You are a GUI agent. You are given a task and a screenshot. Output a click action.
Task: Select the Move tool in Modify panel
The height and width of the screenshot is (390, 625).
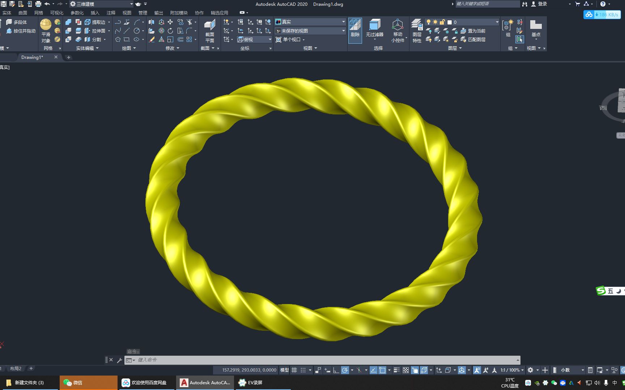(x=170, y=22)
